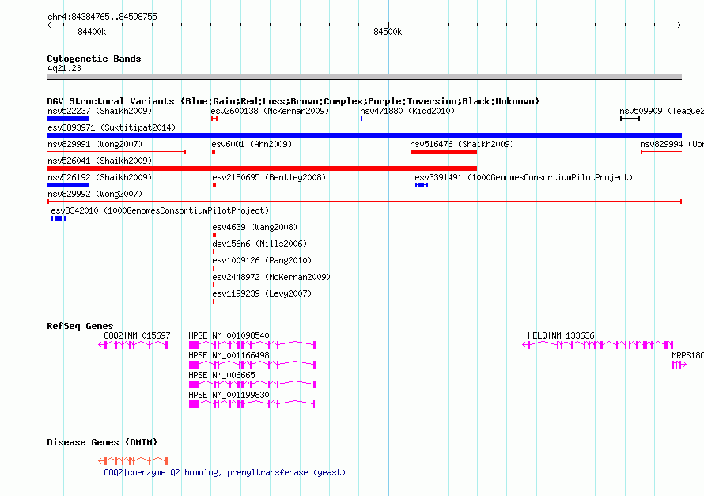Viewport: 704px width, 496px height.
Task: Click the nsv522237 (Shaikh2009) variant label
Action: [x=100, y=111]
